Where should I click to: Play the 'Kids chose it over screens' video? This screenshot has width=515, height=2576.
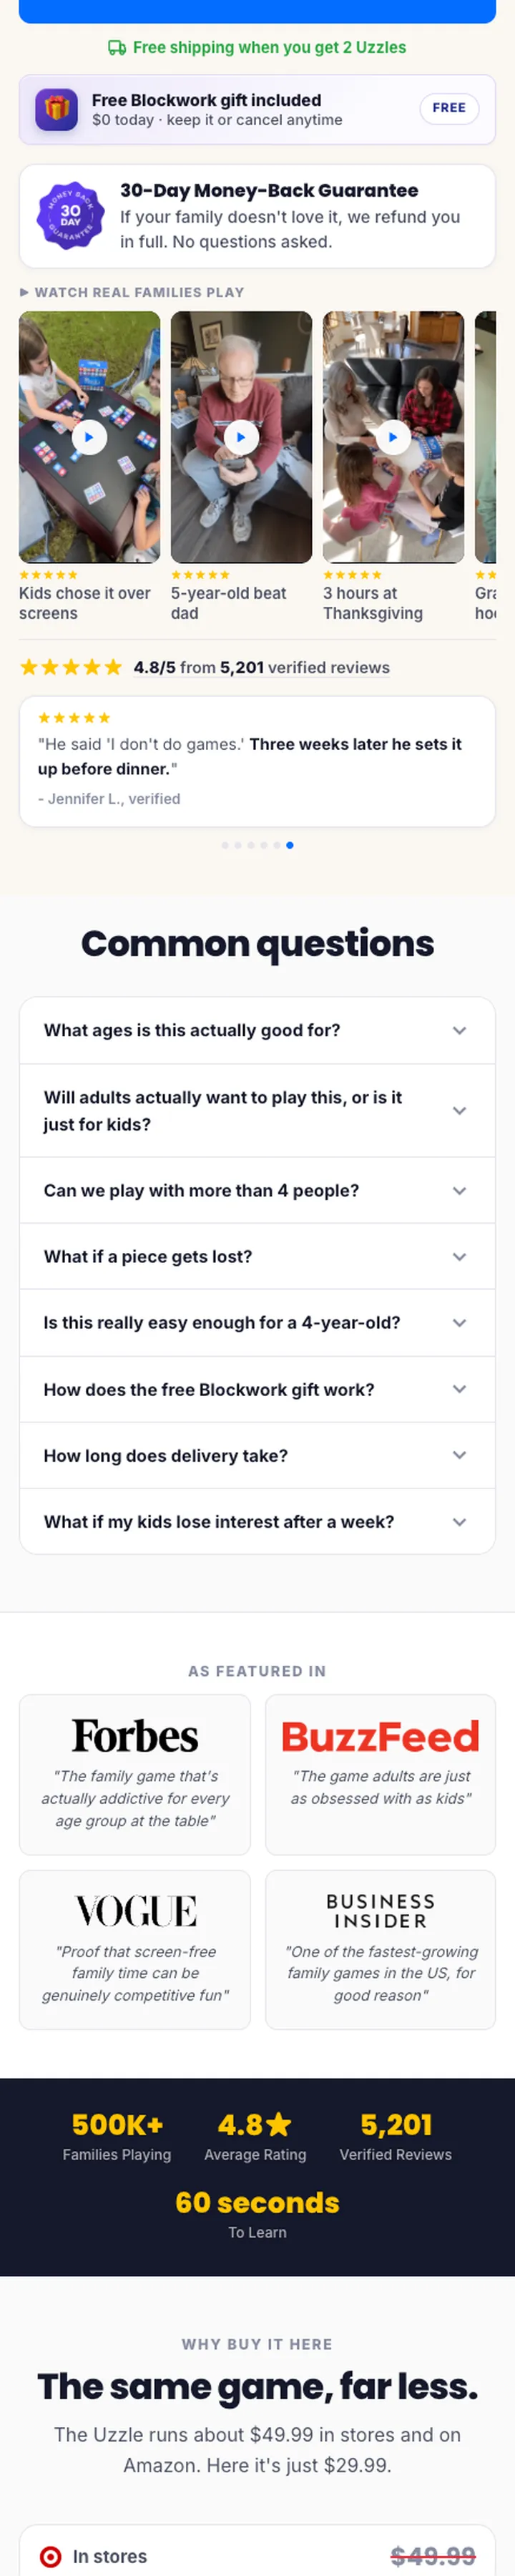coord(89,437)
